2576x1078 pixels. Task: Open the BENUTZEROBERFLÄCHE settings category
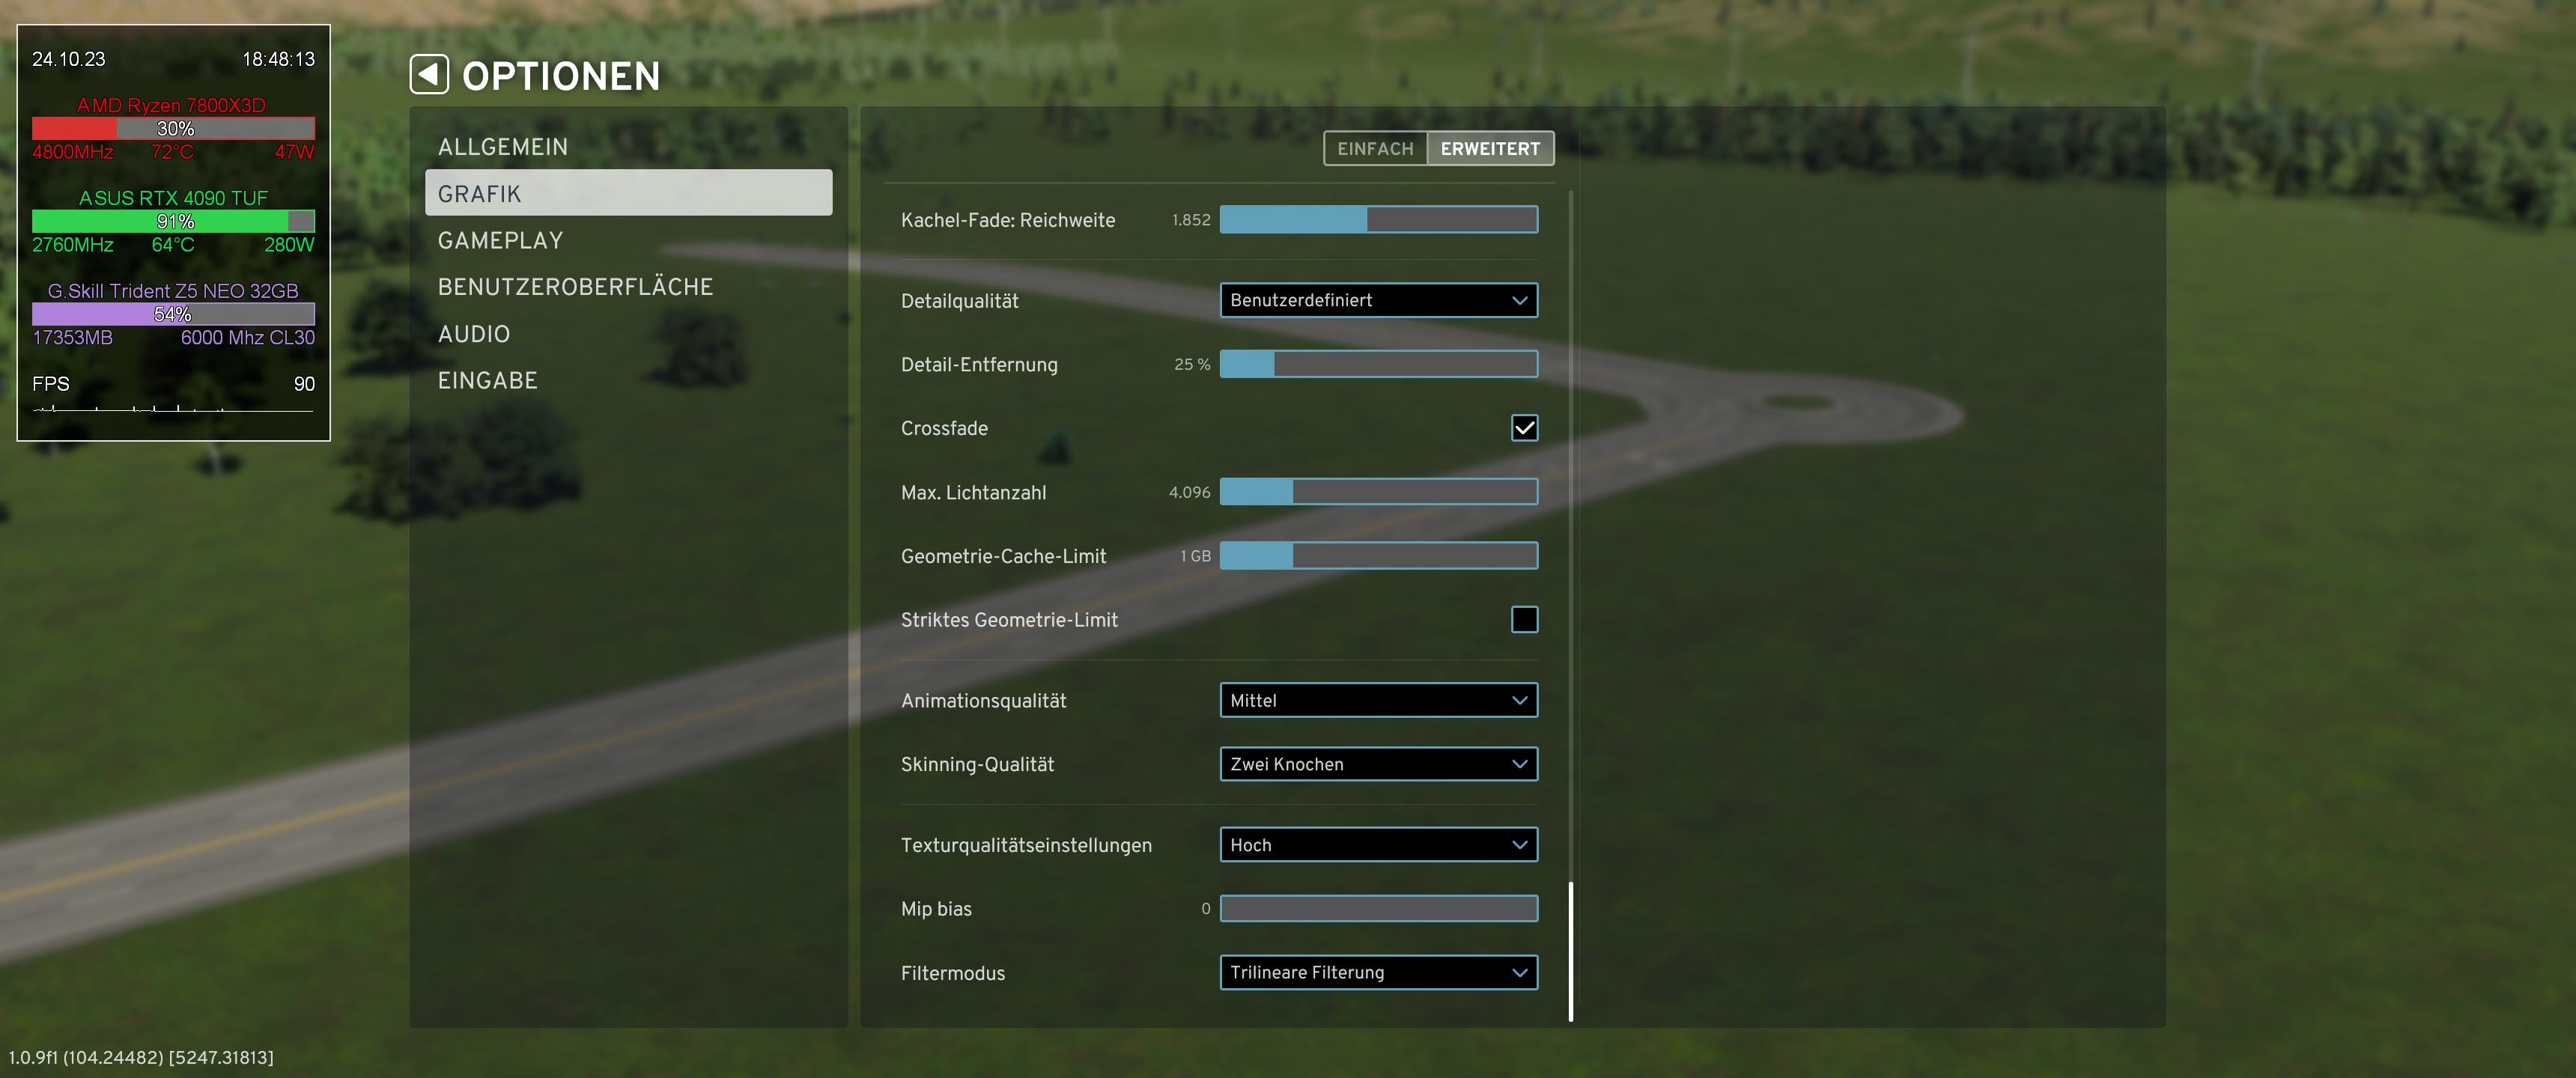(x=628, y=287)
